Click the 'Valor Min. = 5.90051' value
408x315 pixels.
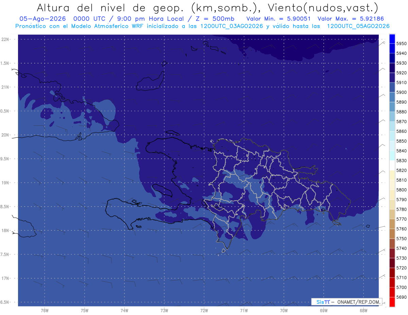point(278,19)
